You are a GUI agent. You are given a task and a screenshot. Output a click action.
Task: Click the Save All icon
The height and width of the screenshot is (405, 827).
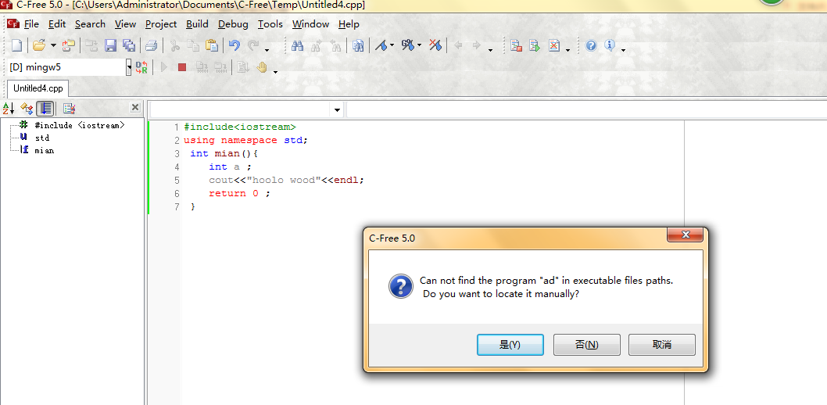tap(129, 45)
